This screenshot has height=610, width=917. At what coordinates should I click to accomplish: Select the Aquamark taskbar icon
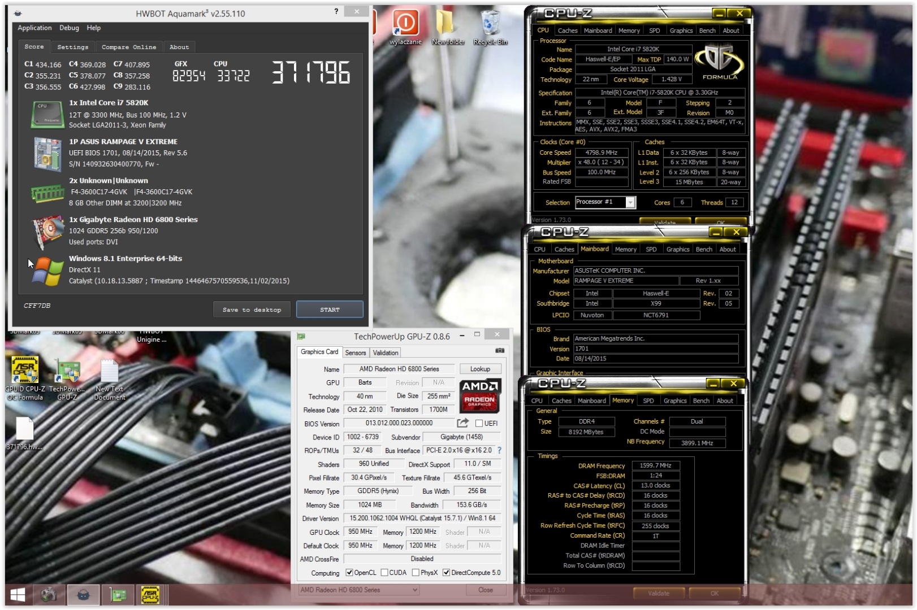(x=83, y=595)
